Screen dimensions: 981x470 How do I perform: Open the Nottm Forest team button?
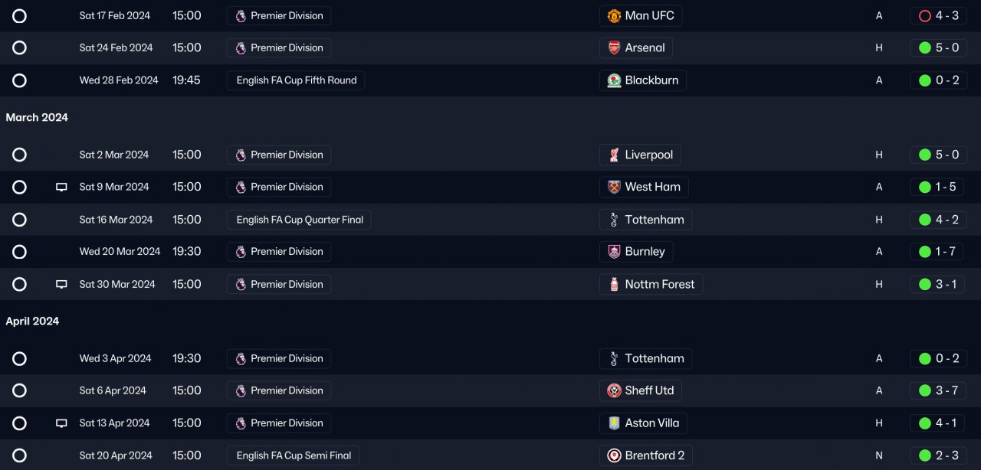pos(651,285)
